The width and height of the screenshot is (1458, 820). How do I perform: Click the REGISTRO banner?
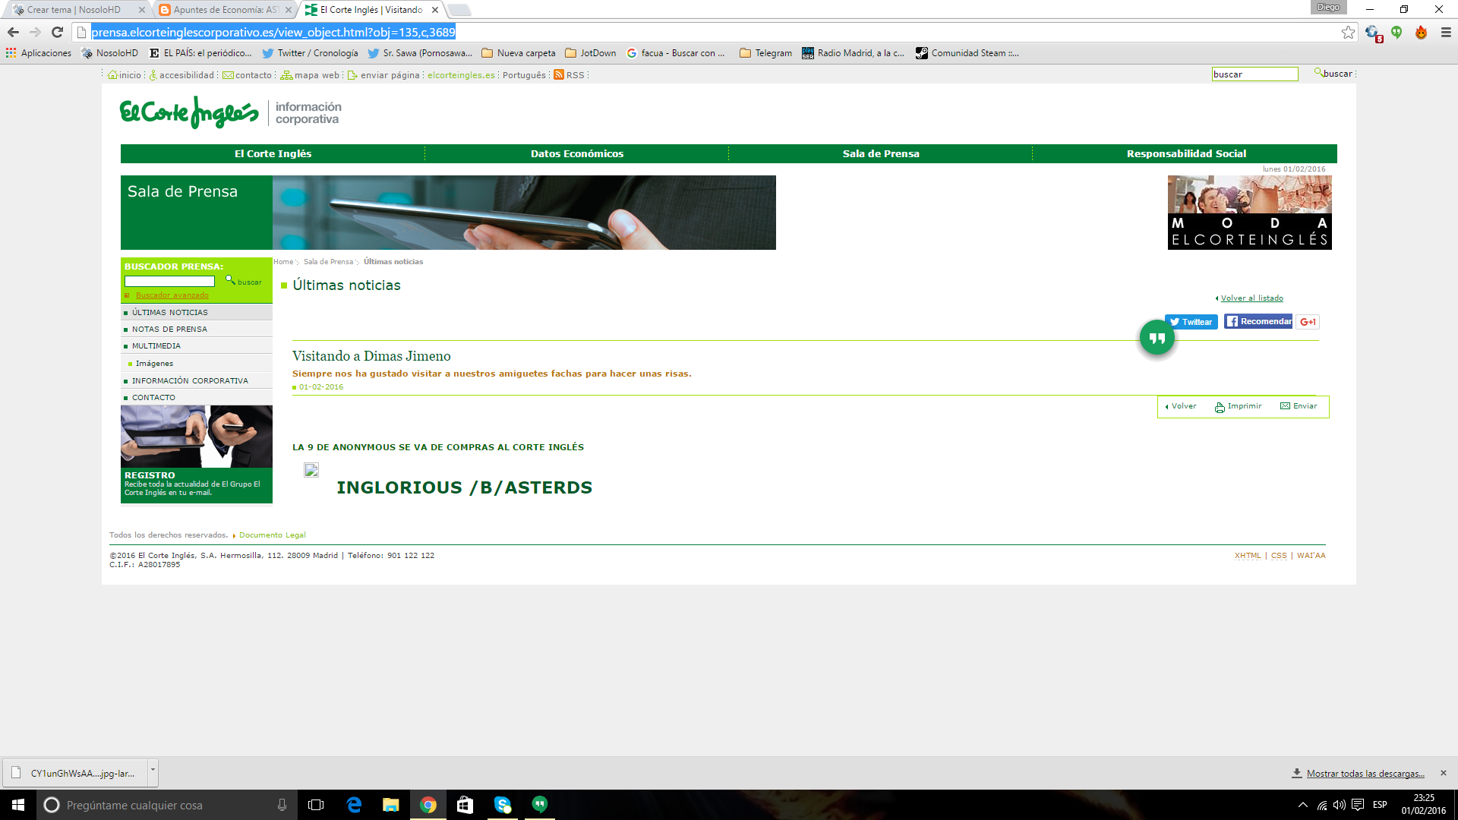tap(197, 454)
